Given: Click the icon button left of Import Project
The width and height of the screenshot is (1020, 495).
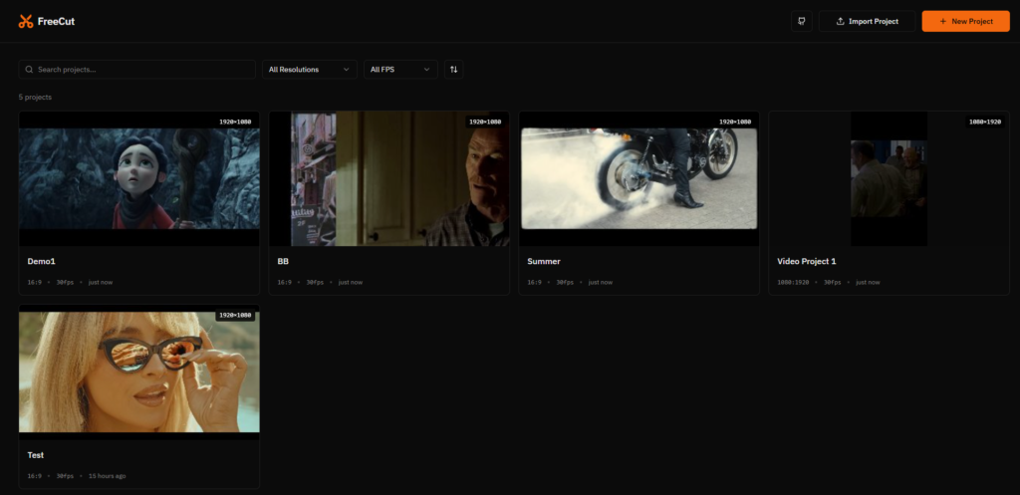Looking at the screenshot, I should [x=801, y=21].
